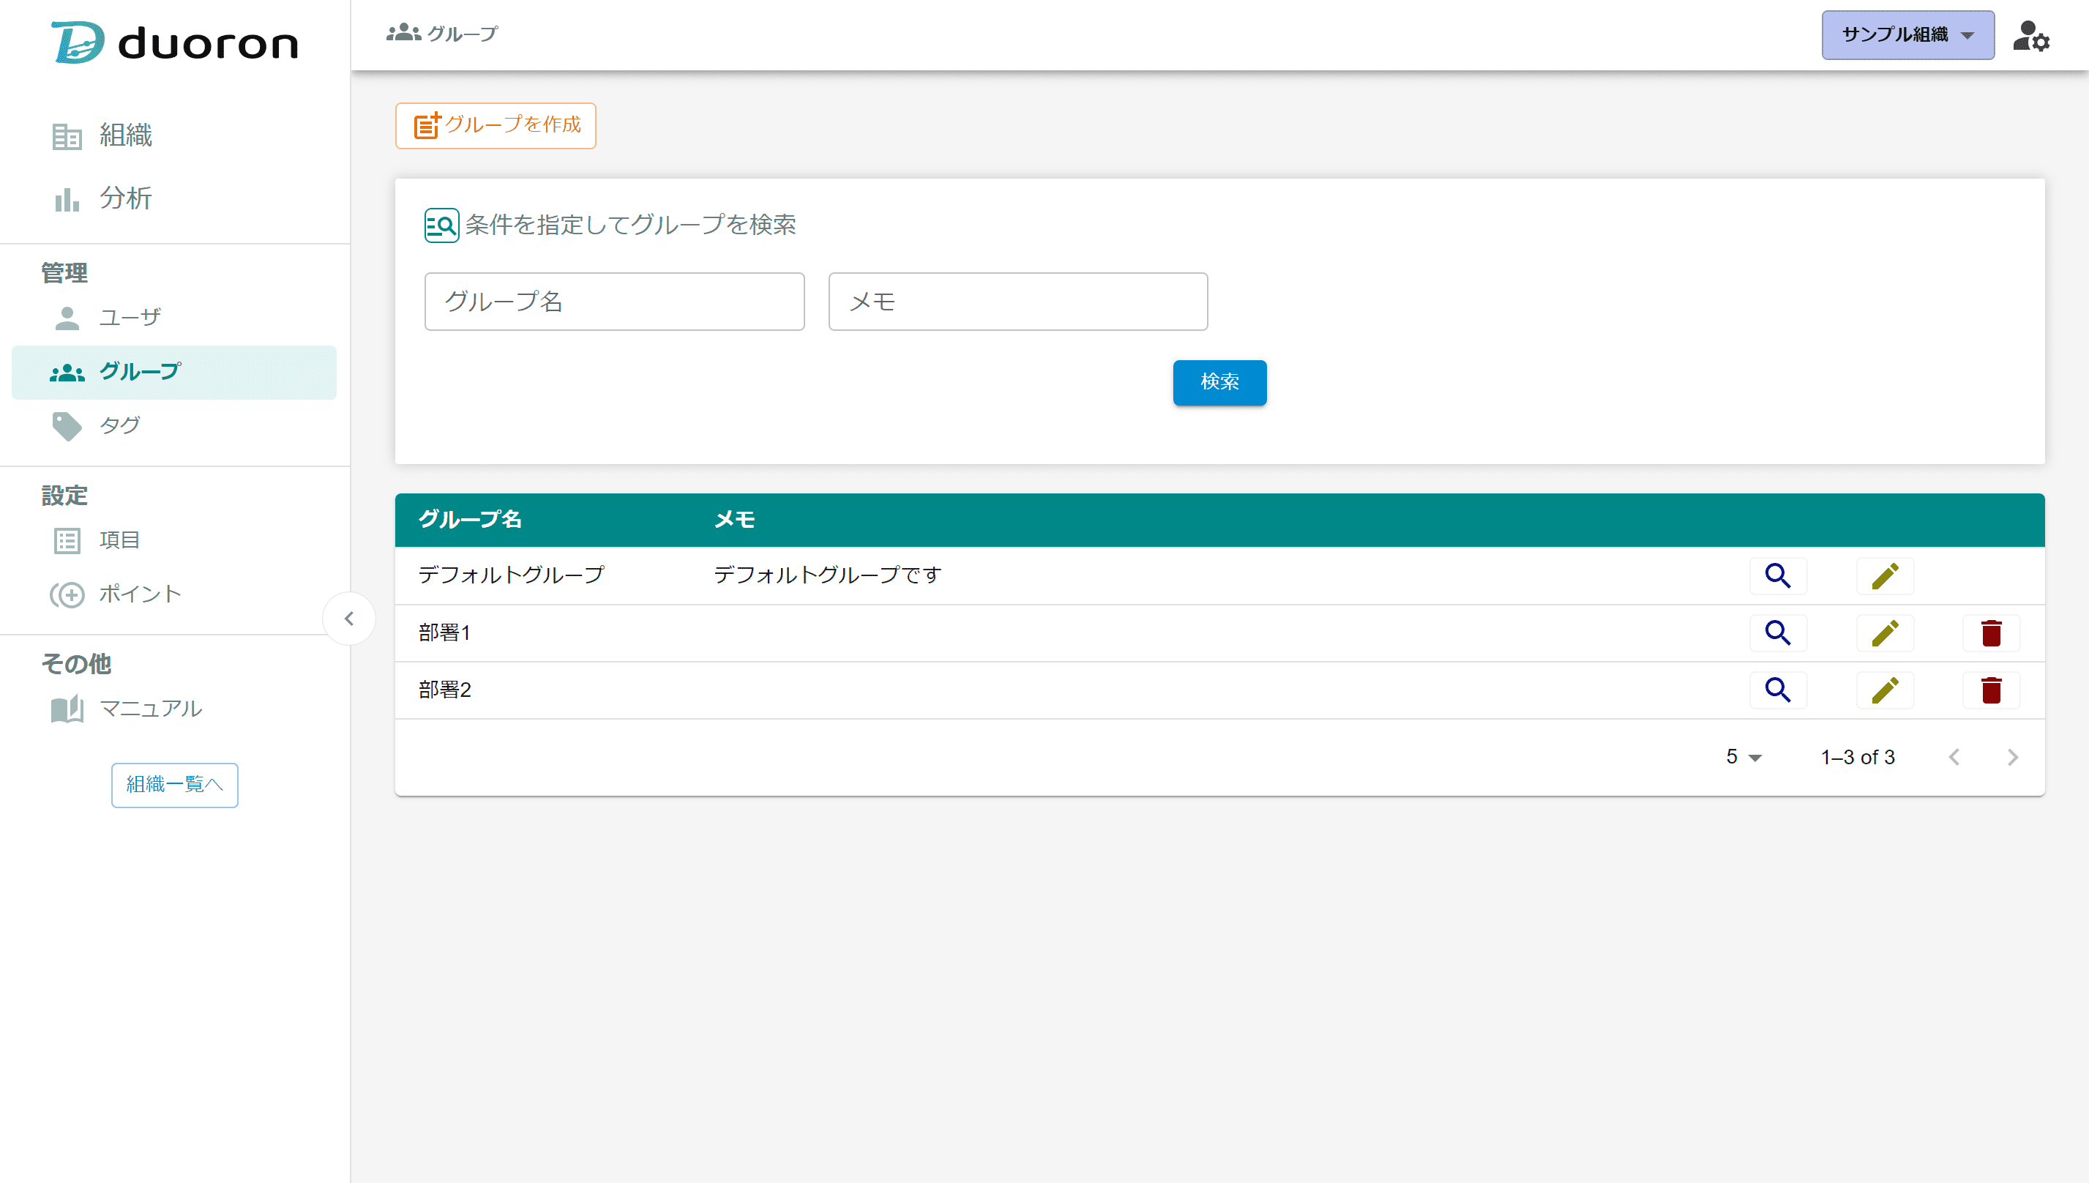
Task: Click the duoron logo
Action: [175, 42]
